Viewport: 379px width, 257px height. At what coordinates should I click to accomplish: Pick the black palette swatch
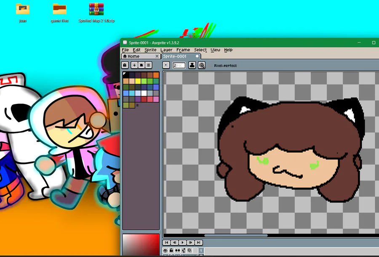coord(125,74)
